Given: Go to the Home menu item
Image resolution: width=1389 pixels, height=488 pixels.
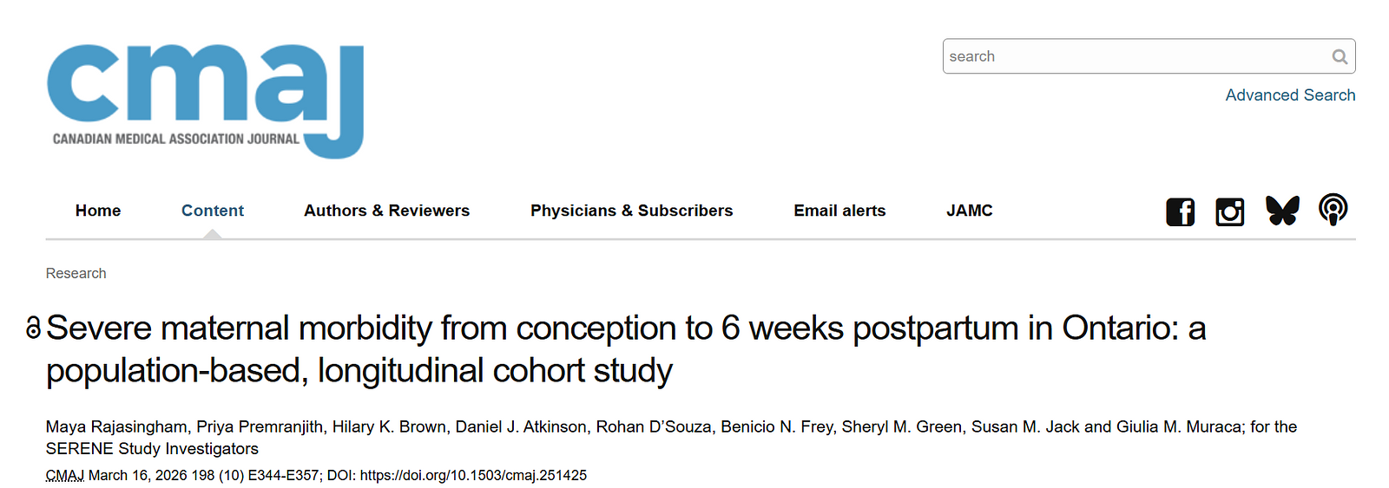Looking at the screenshot, I should [98, 211].
